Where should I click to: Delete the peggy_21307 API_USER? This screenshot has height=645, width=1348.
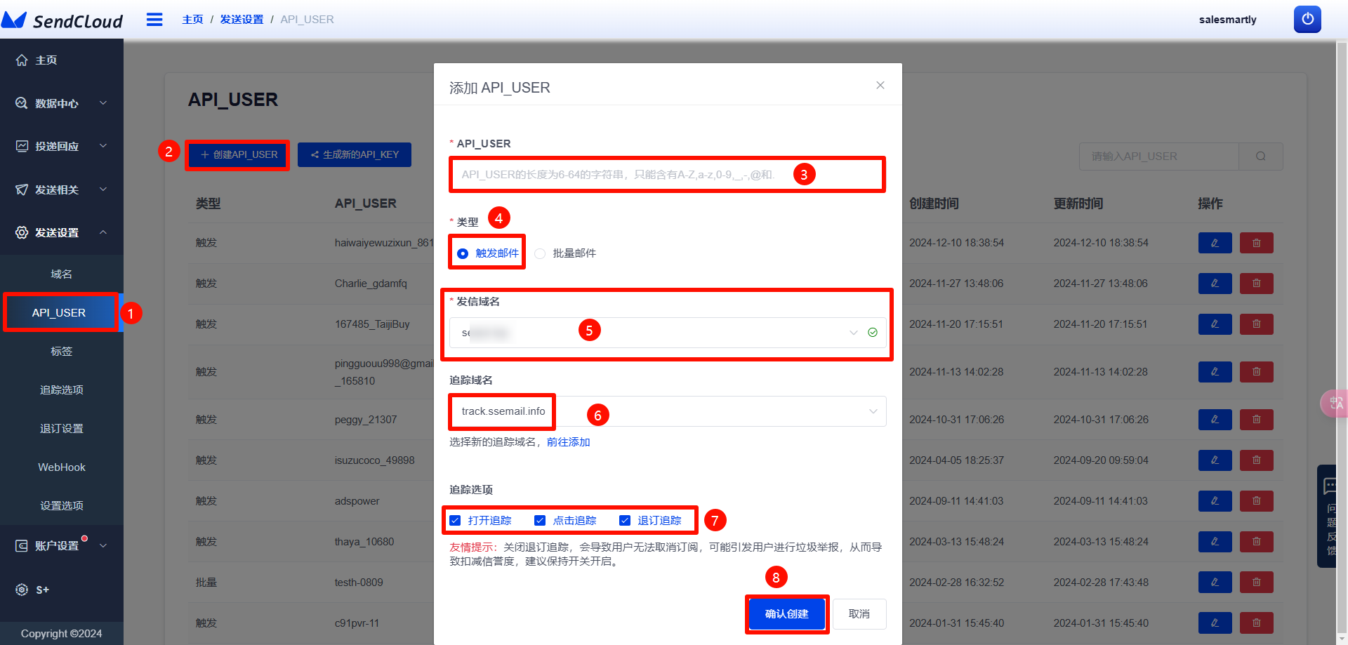point(1256,419)
